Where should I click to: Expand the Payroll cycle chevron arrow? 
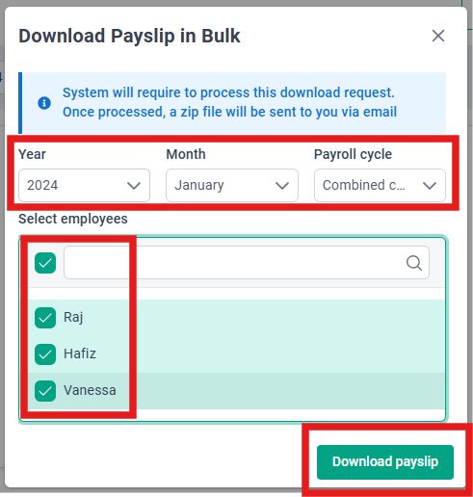(x=430, y=186)
